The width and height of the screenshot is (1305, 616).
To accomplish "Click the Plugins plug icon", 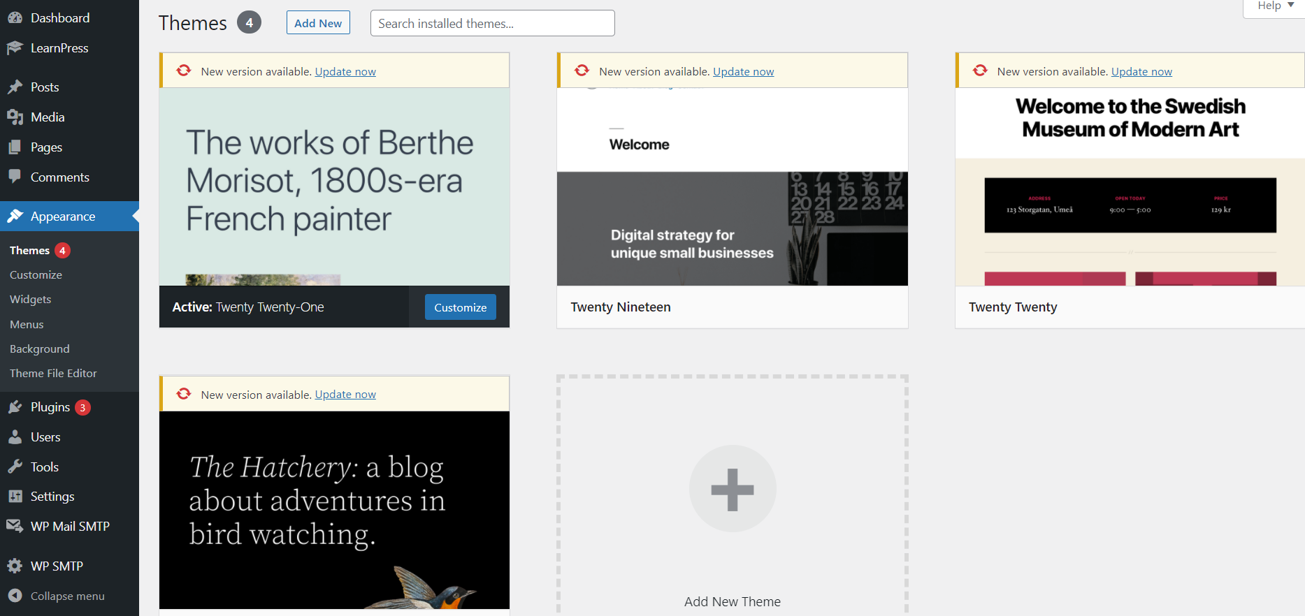I will 15,407.
